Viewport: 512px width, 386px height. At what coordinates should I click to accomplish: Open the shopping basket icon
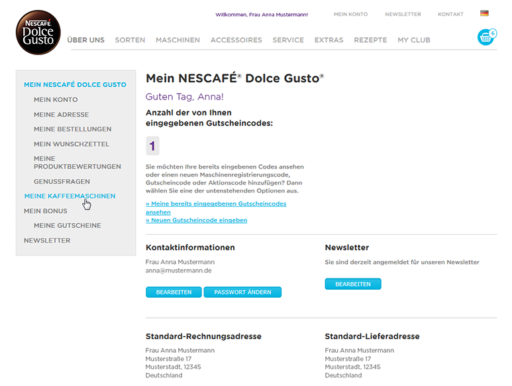[487, 37]
